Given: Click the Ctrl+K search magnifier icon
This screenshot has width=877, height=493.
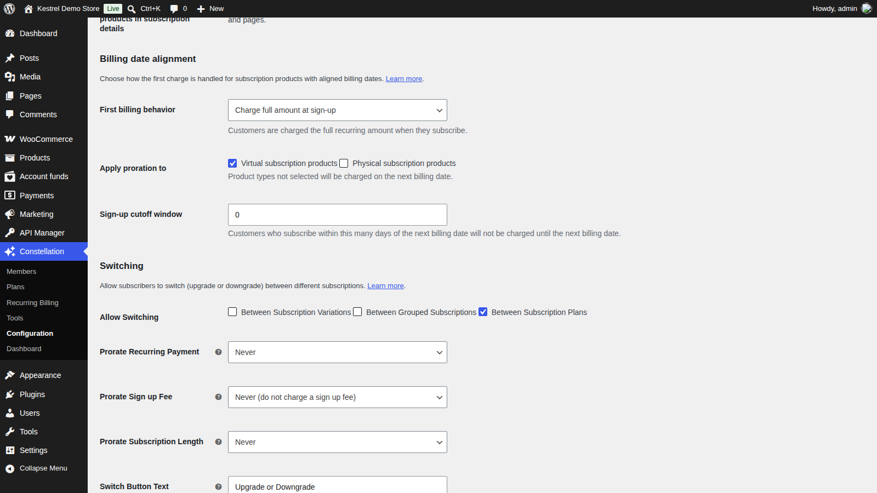Looking at the screenshot, I should pyautogui.click(x=132, y=9).
